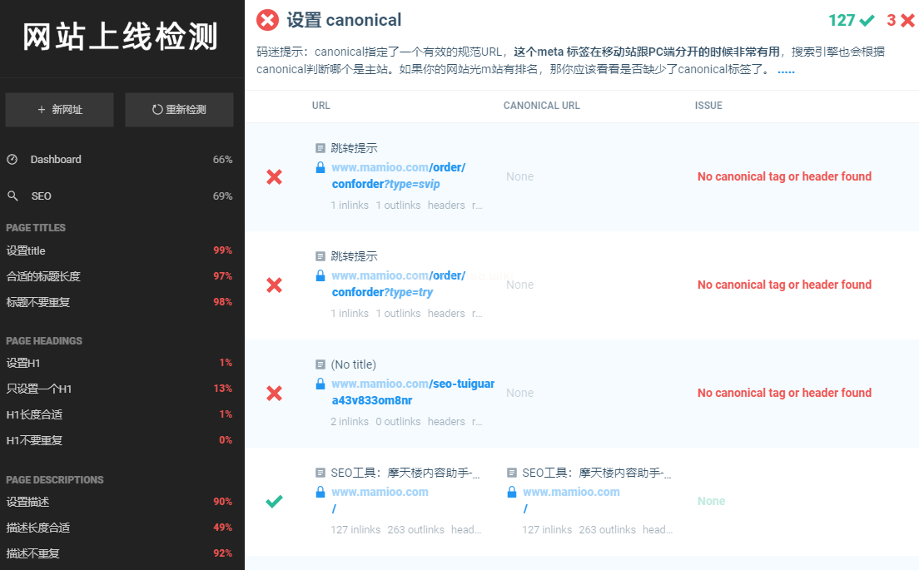Open the 设置title sidebar item

pyautogui.click(x=26, y=250)
